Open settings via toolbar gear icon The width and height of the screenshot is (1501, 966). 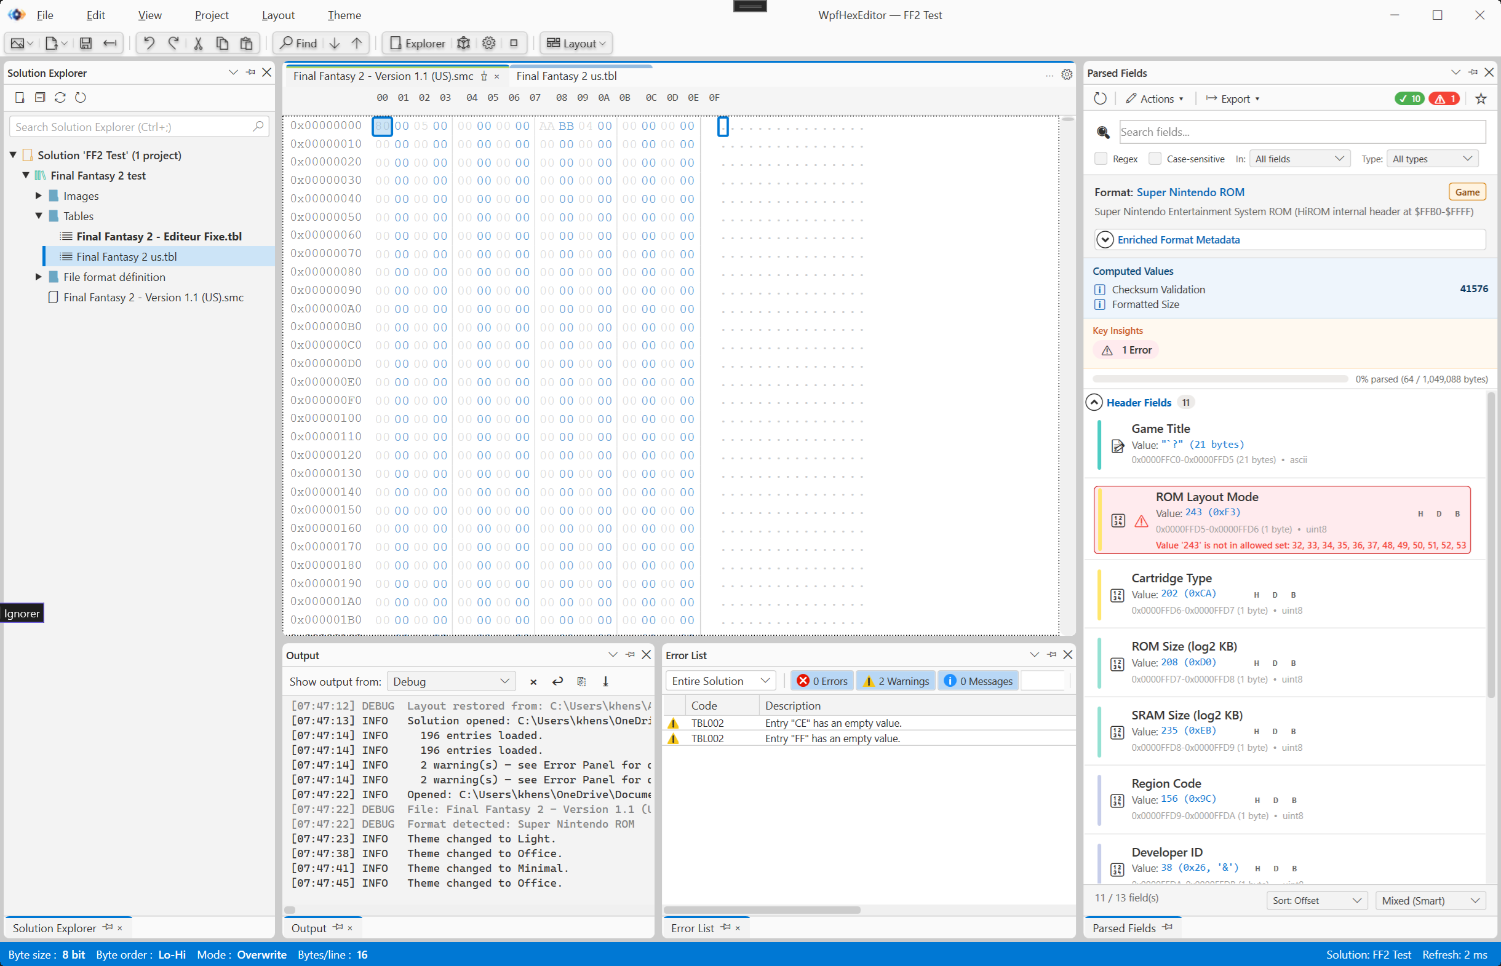[489, 43]
